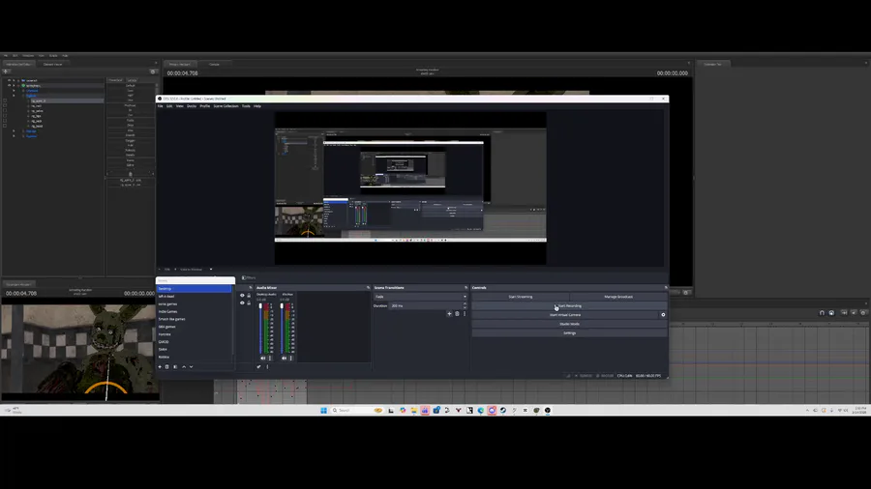Expand the Unknown group in SFM tree
Viewport: 871px width, 489px height.
14,91
